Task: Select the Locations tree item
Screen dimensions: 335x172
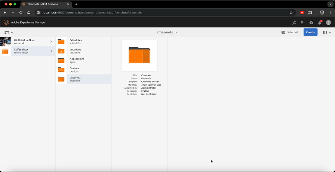Action: (75, 51)
